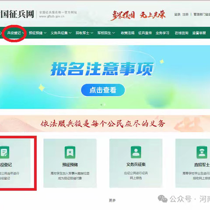Click the 直招军士 soldier icon
The width and height of the screenshot is (210, 210).
coord(202,152)
